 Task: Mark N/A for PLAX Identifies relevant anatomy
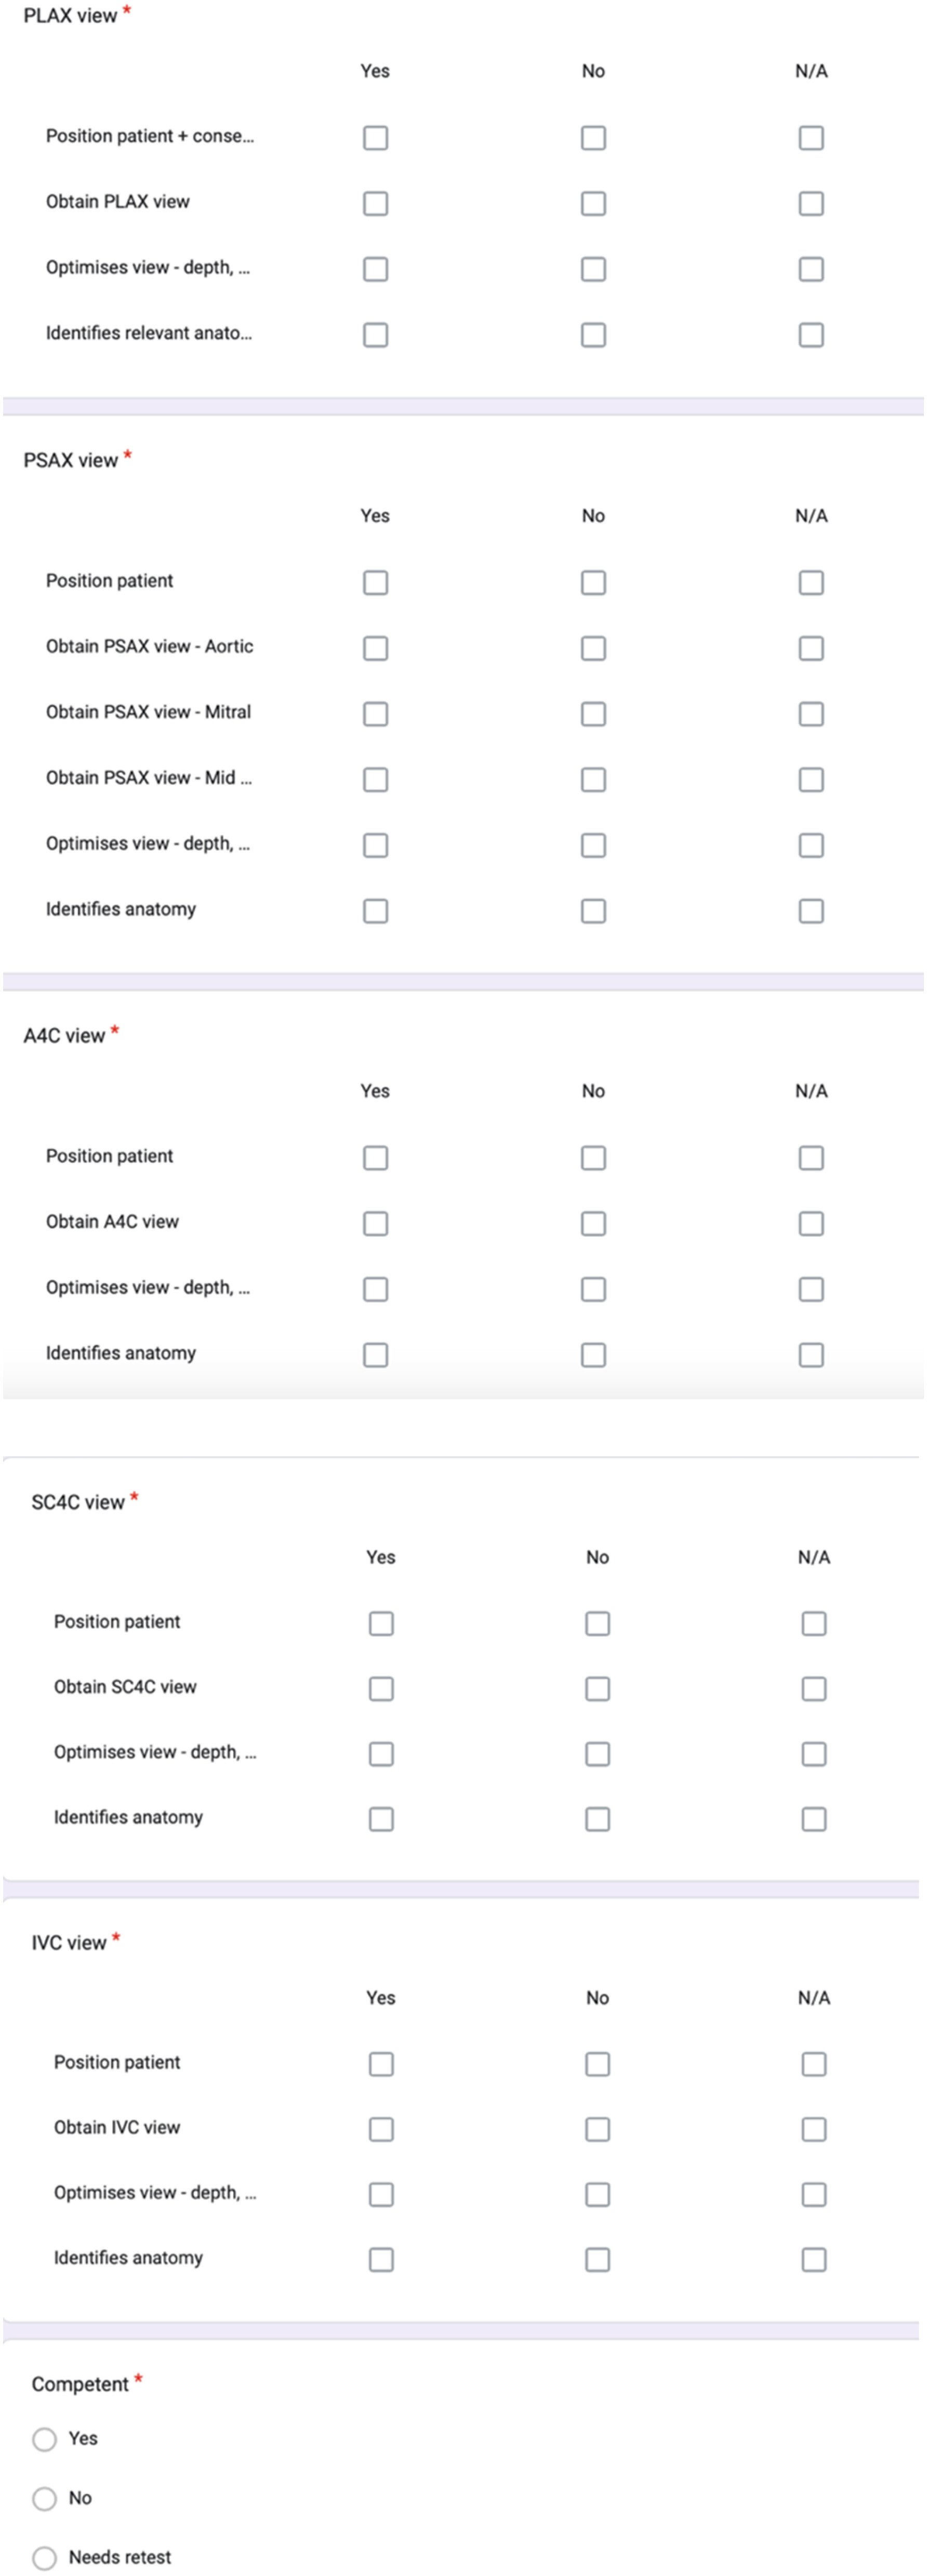811,335
